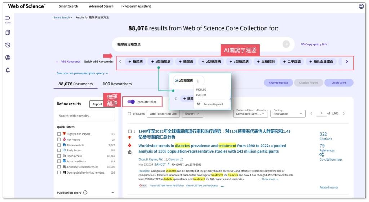
Task: Tick the Open Access quick filter
Action: 59,156
